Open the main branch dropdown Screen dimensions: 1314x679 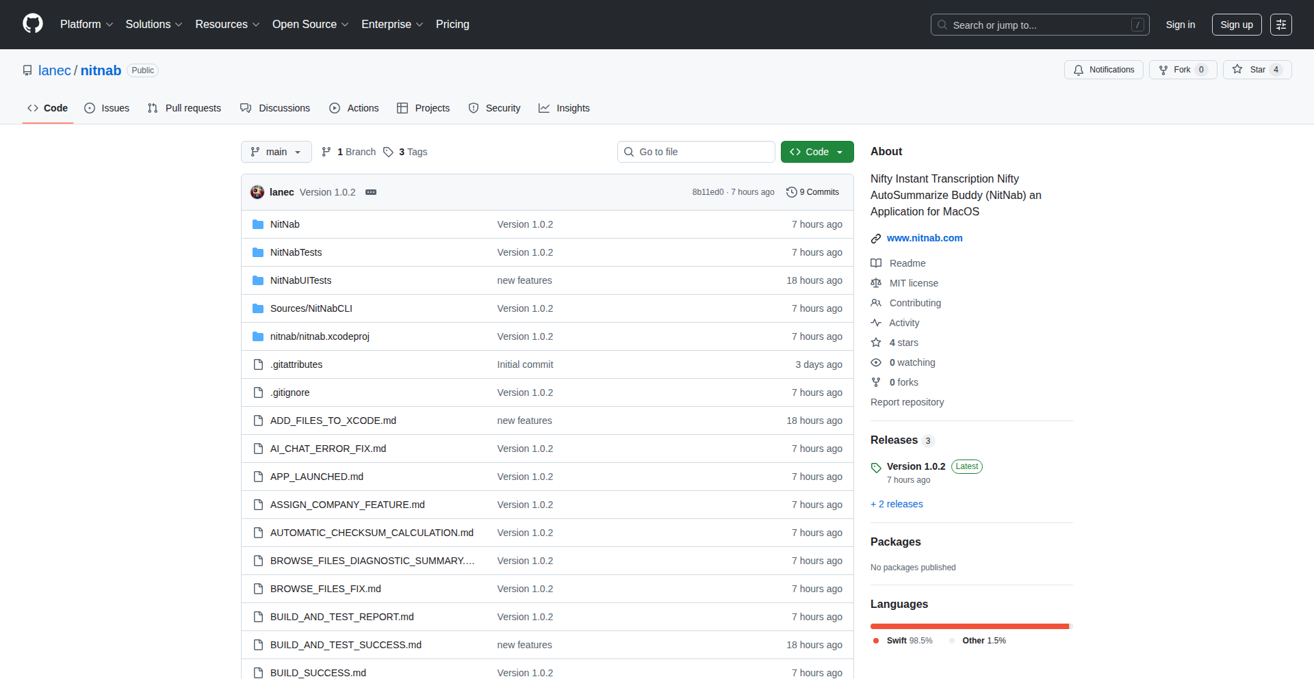tap(276, 152)
